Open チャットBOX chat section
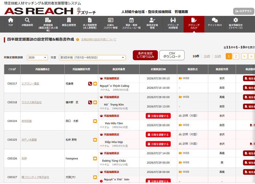Image resolution: width=255 pixels, height=184 pixels. 215,24
